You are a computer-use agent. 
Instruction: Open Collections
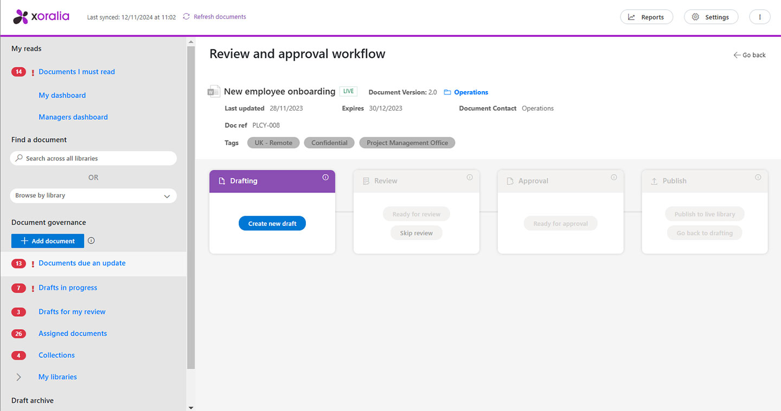[x=56, y=355]
